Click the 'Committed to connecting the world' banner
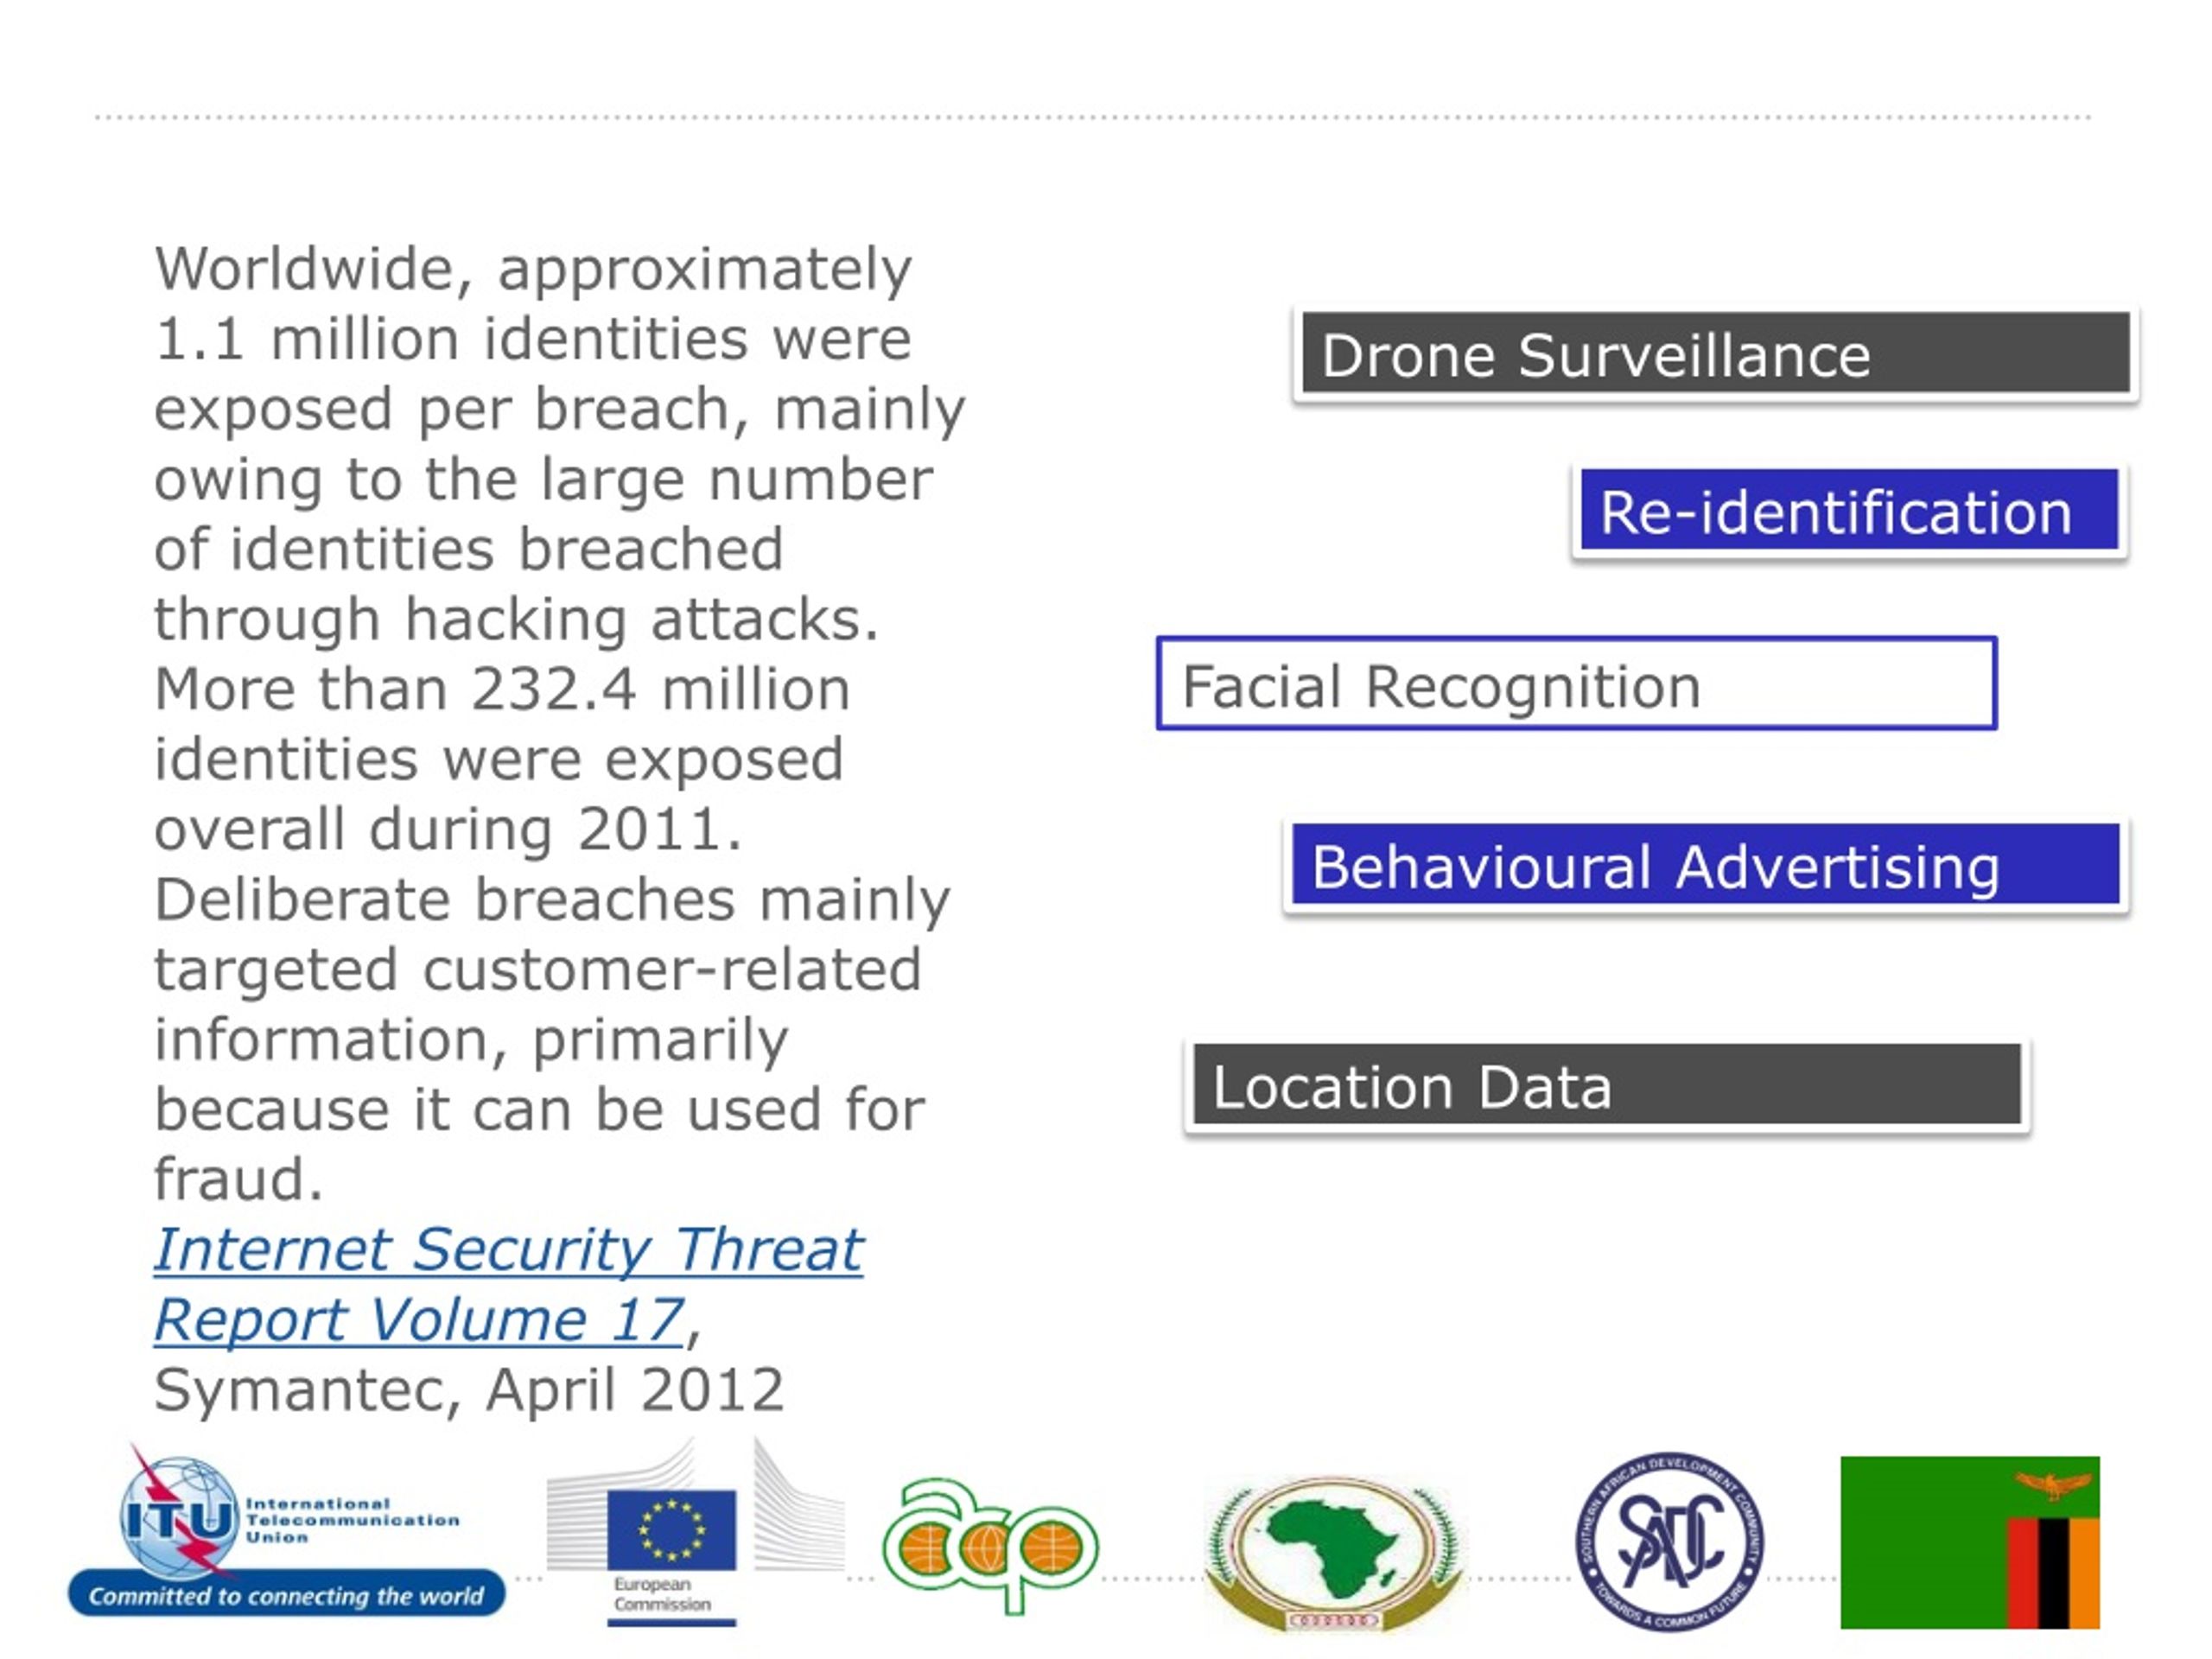The height and width of the screenshot is (1659, 2212). click(x=286, y=1594)
